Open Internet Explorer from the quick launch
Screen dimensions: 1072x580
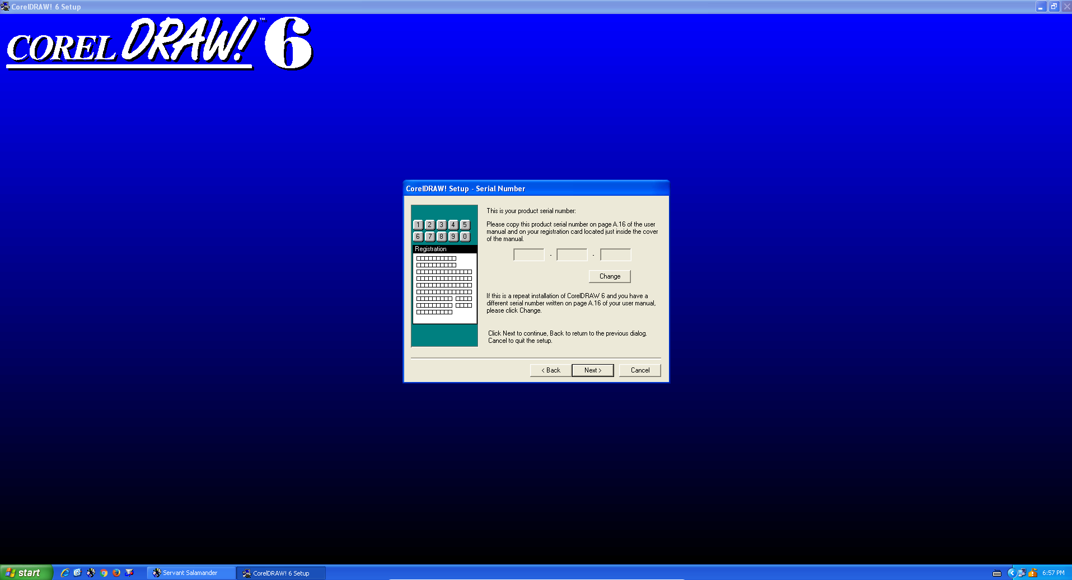pyautogui.click(x=65, y=573)
